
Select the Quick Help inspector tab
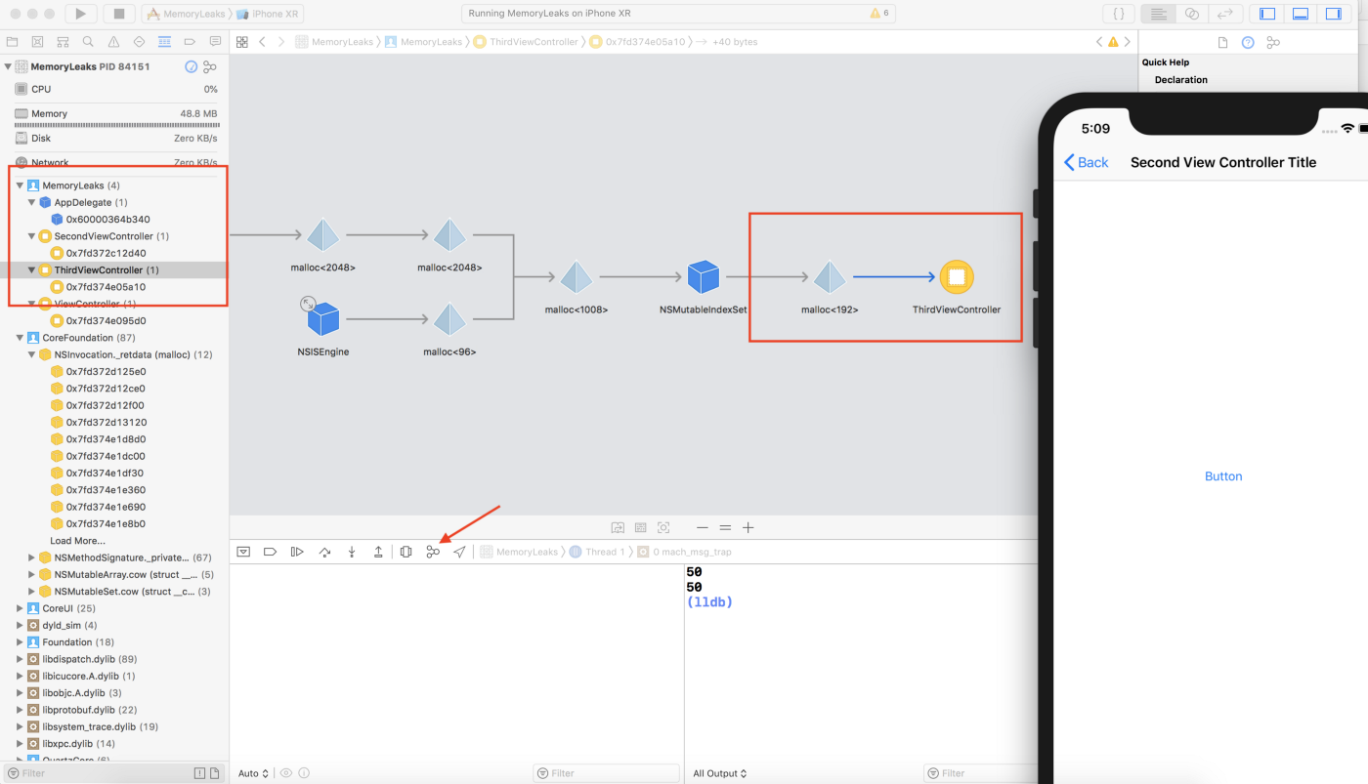[1248, 42]
